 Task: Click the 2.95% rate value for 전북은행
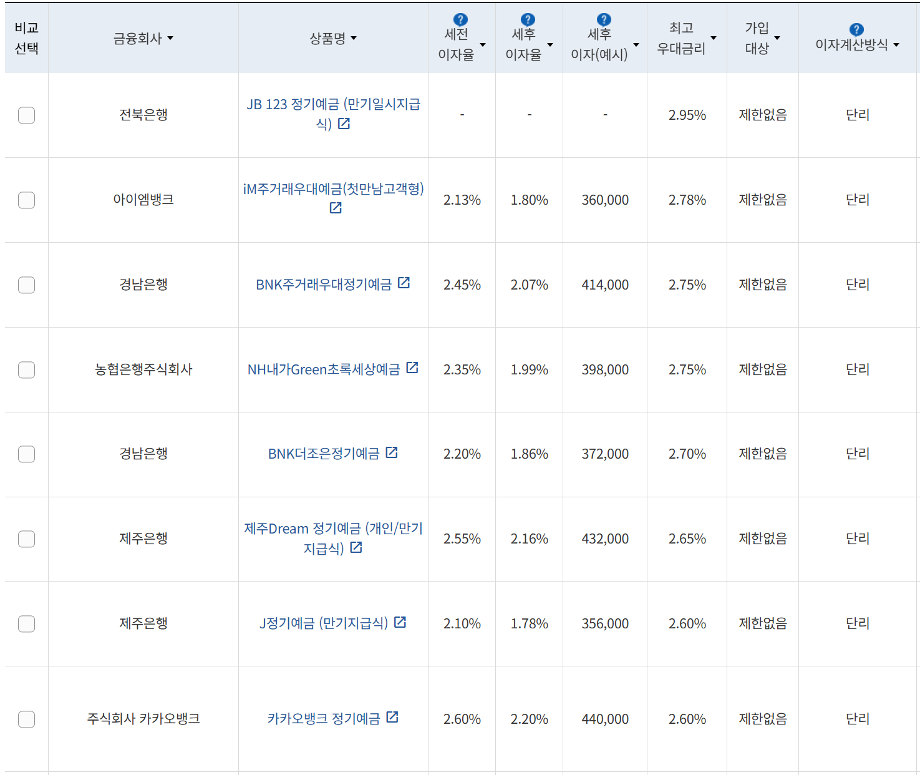687,115
